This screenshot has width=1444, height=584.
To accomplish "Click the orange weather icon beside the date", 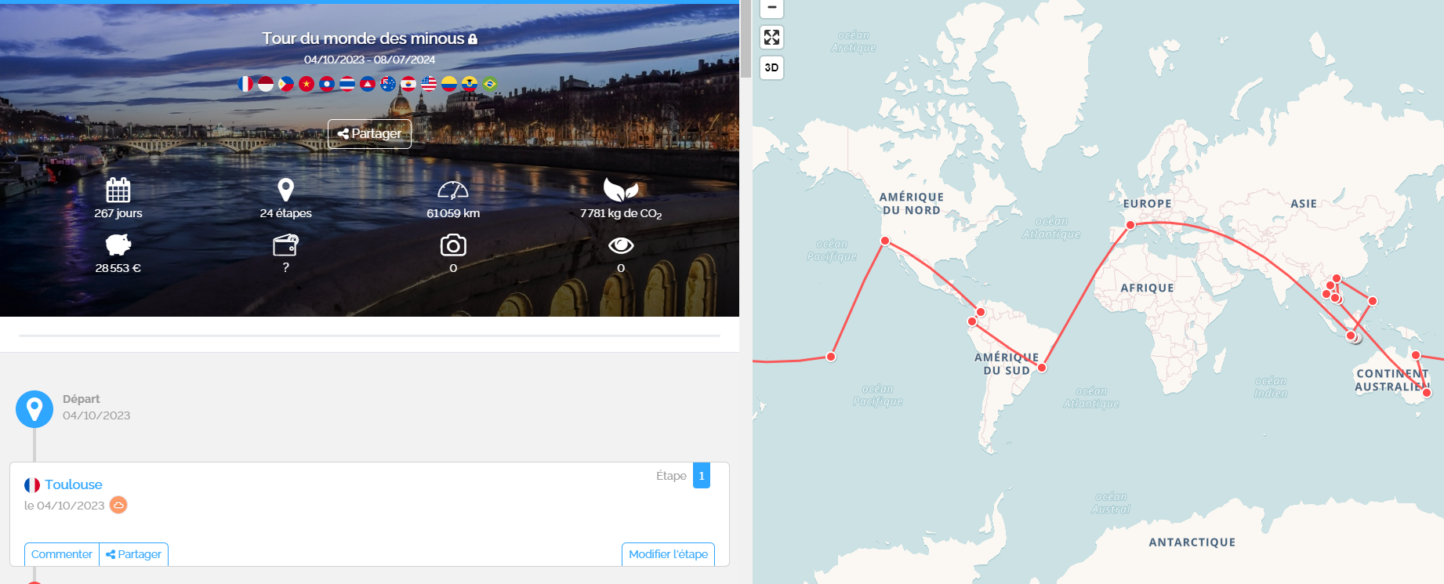I will click(x=118, y=505).
